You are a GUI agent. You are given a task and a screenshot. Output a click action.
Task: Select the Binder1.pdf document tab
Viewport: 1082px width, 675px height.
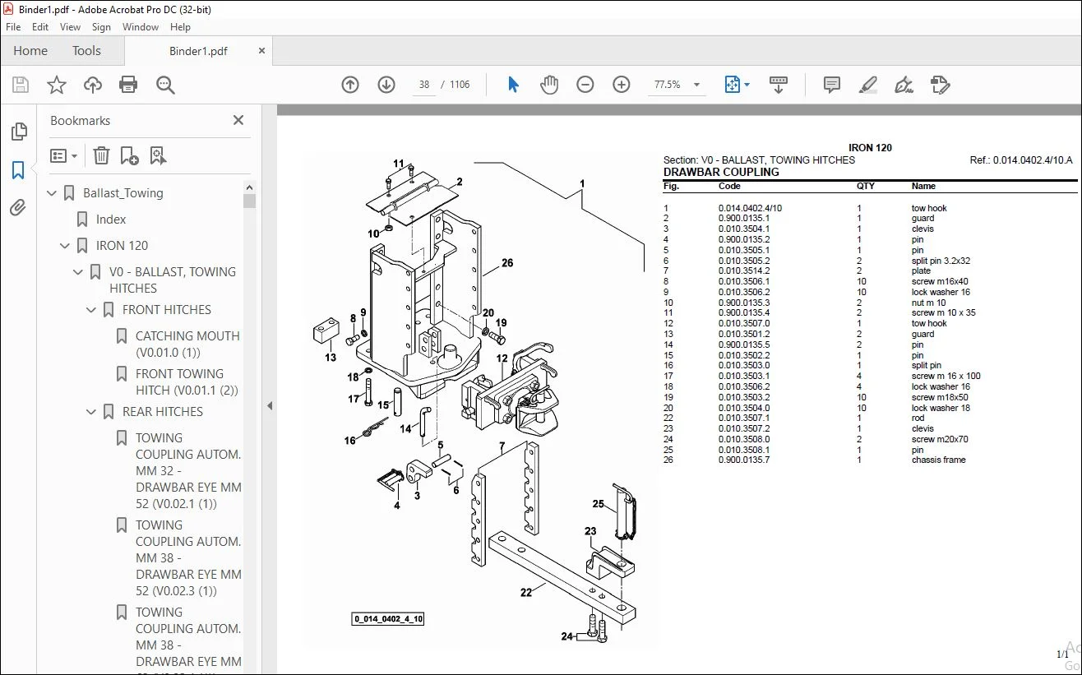pyautogui.click(x=198, y=51)
